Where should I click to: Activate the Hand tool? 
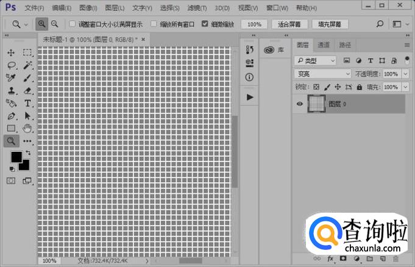[x=27, y=128]
